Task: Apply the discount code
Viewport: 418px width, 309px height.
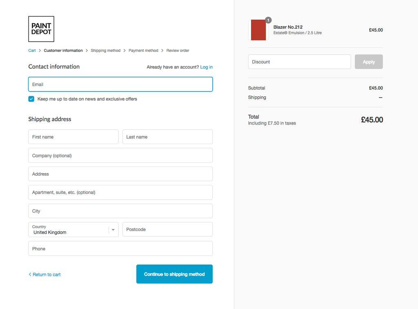Action: pyautogui.click(x=369, y=62)
